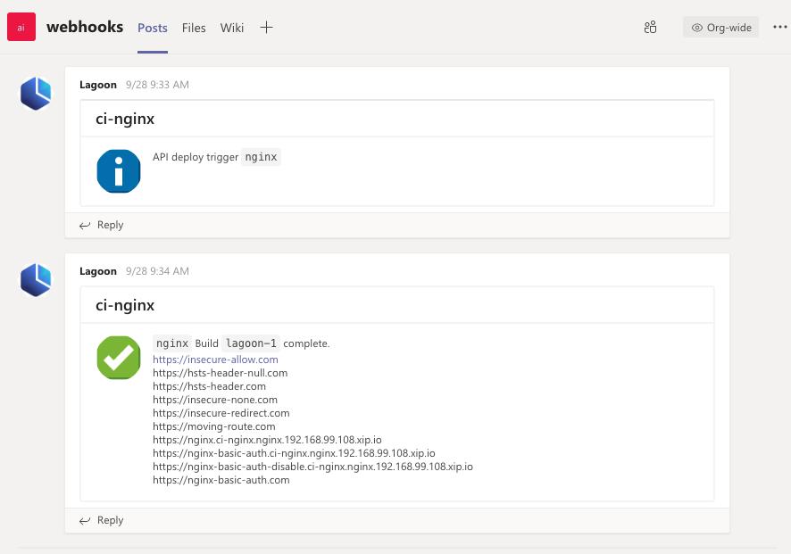Open the moving-route.com URL
791x554 pixels.
[x=213, y=426]
